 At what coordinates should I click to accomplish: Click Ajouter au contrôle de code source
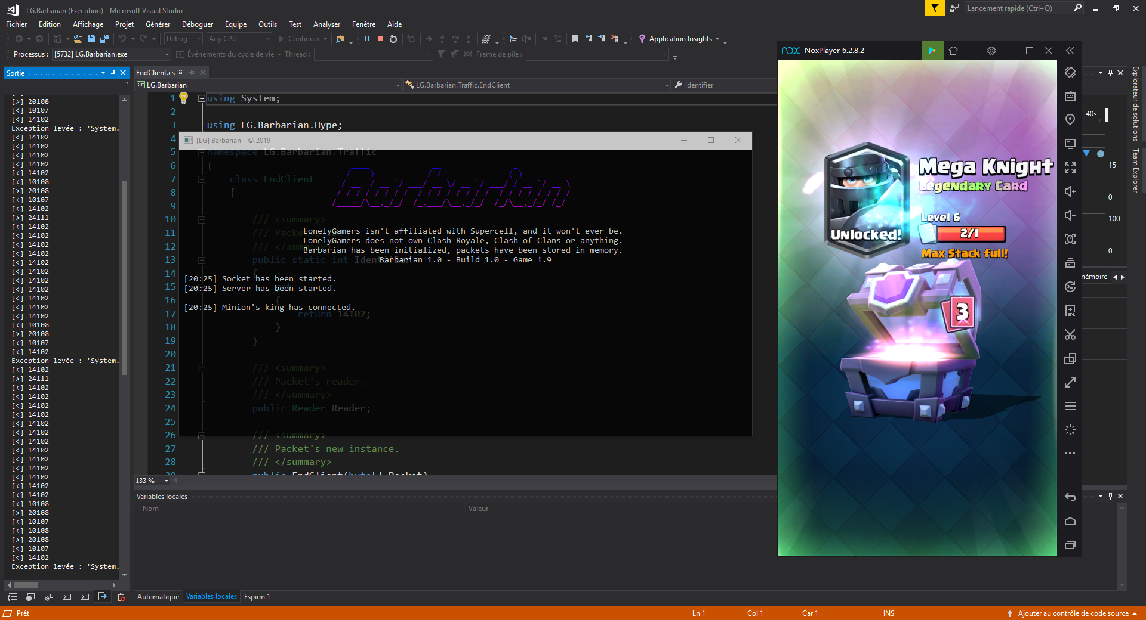pos(1073,613)
